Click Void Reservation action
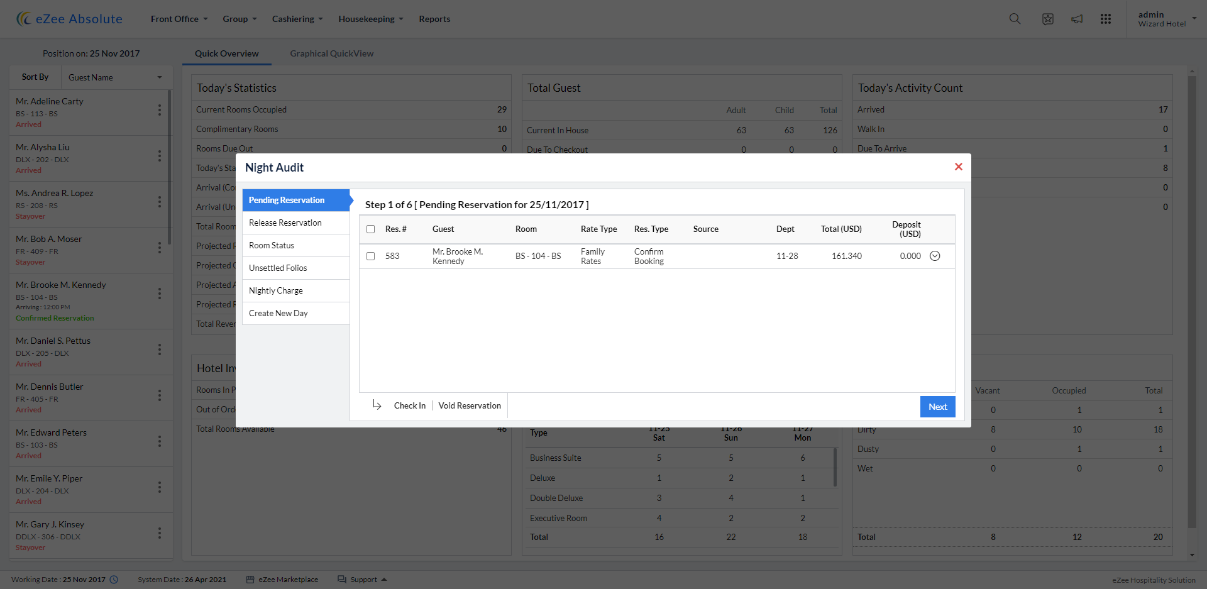This screenshot has width=1207, height=589. [470, 405]
